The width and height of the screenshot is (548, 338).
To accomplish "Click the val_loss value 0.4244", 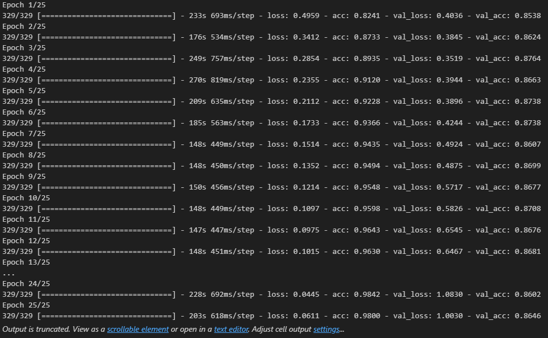I will coord(449,122).
